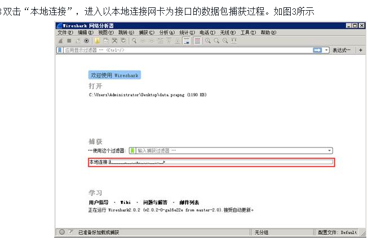This screenshot has height=241, width=381.
Task: Close the Wireshark window
Action: (362, 25)
